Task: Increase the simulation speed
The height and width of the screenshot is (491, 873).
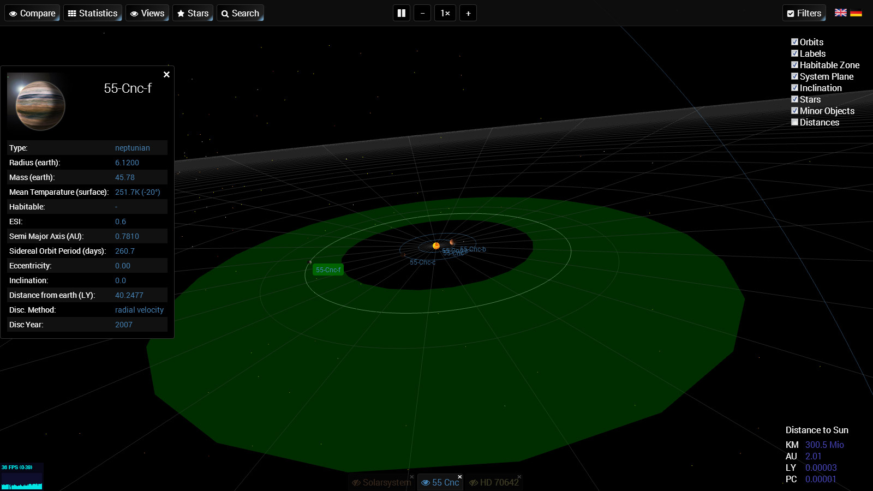Action: (x=468, y=13)
